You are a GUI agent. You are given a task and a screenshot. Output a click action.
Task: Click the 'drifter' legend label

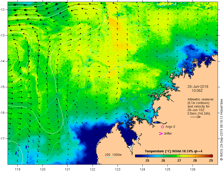pos(168,134)
